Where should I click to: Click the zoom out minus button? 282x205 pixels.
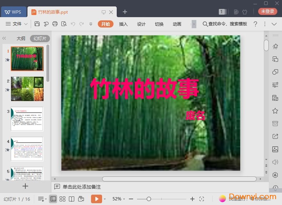coord(131,199)
